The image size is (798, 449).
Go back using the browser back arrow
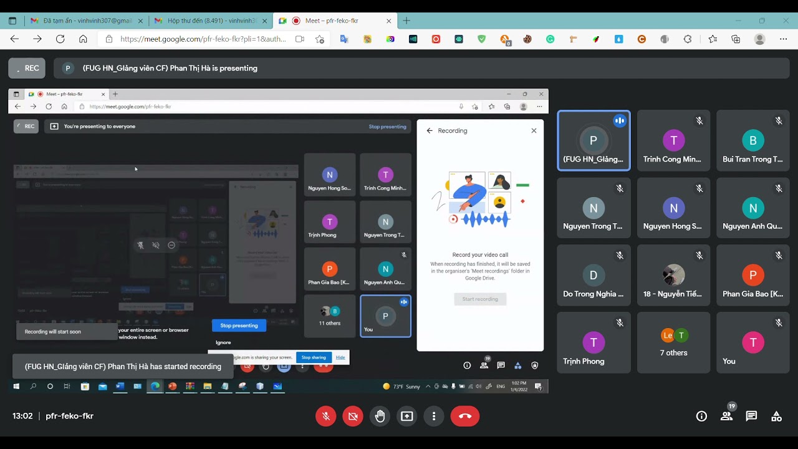[14, 39]
